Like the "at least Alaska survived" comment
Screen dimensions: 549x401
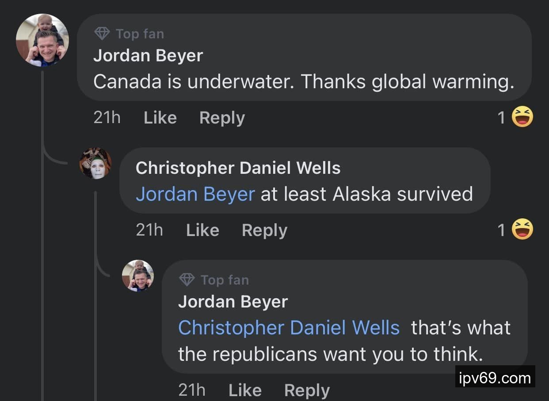point(202,230)
